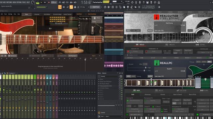The image size is (213, 119).
Task: Click the question mark help icon
Action: click(143, 2)
